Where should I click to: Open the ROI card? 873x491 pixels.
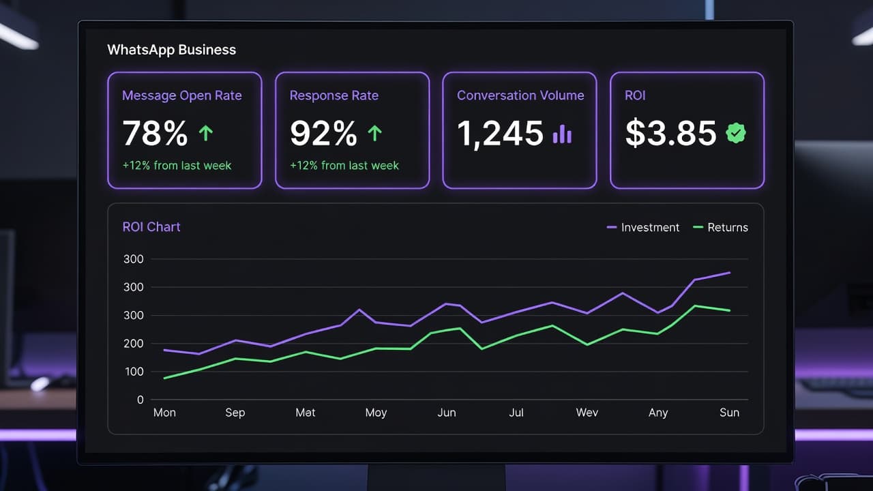point(687,130)
